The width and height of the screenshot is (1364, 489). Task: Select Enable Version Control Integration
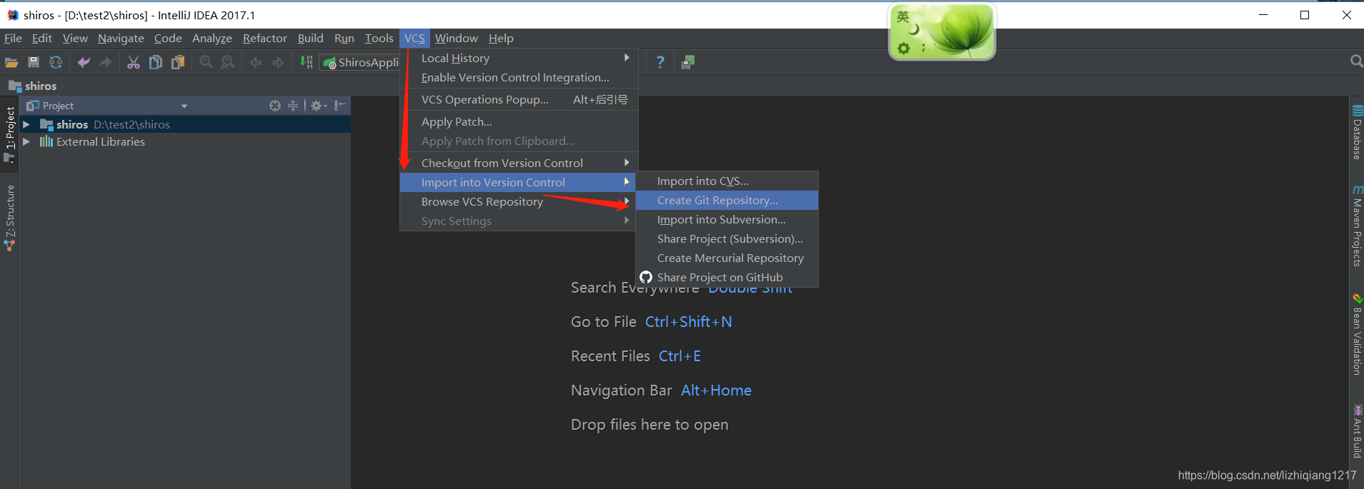(x=519, y=77)
